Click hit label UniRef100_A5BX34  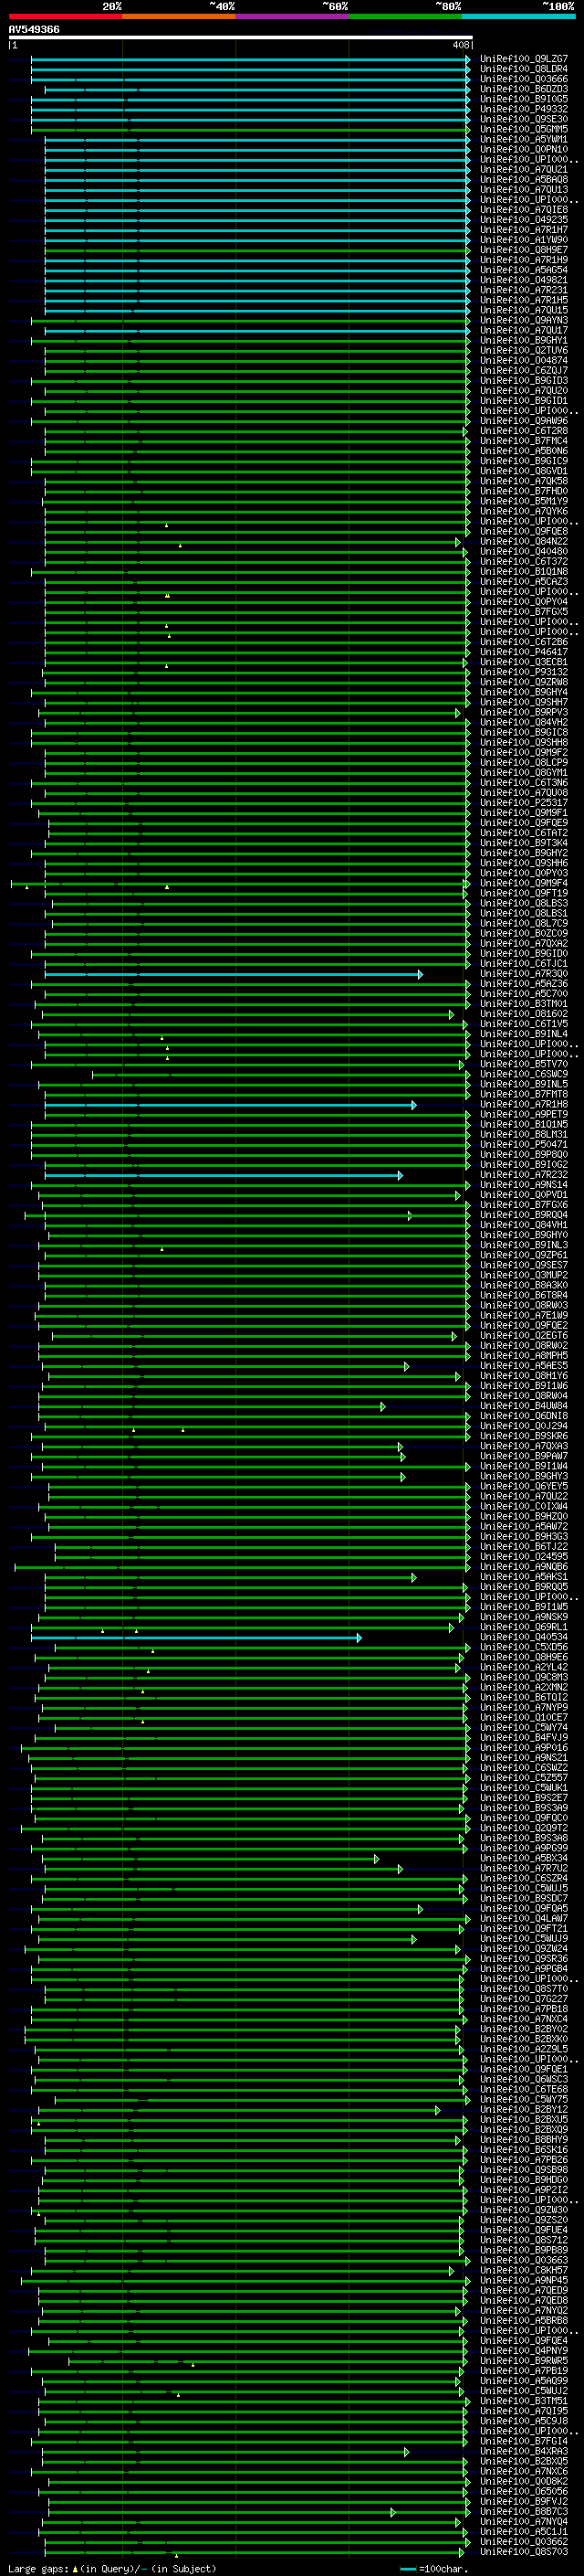pos(524,1859)
